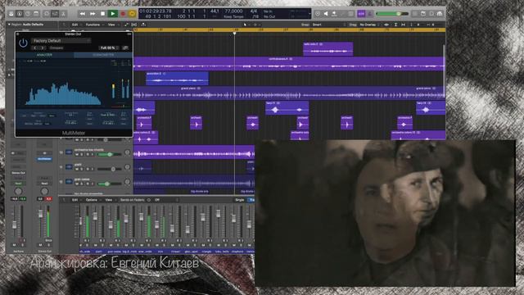
Task: Click the MultiMeter insert slot on Stereo Out strip
Action: 44,159
